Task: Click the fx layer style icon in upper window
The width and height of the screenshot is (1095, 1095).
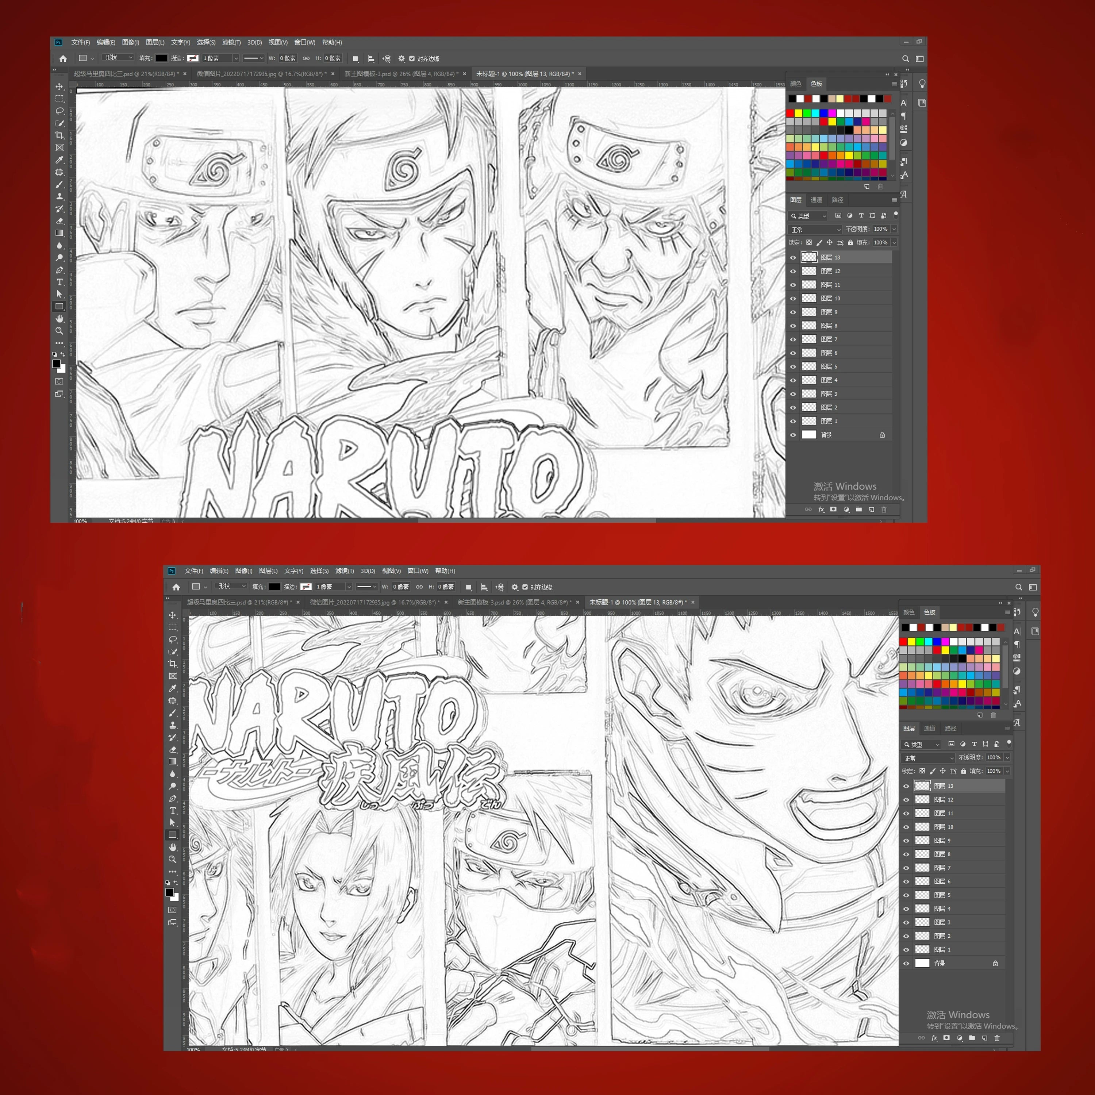Action: pos(821,510)
